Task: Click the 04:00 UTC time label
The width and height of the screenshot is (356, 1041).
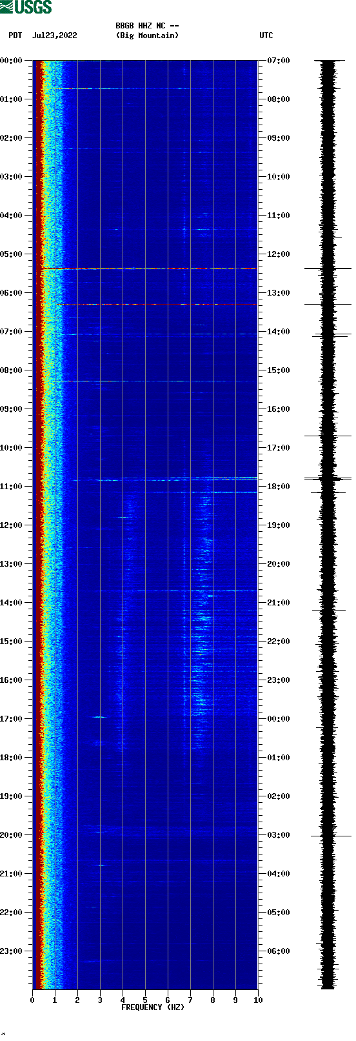Action: (279, 874)
